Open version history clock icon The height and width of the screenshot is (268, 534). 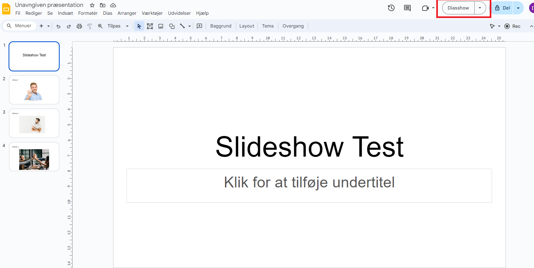point(391,8)
